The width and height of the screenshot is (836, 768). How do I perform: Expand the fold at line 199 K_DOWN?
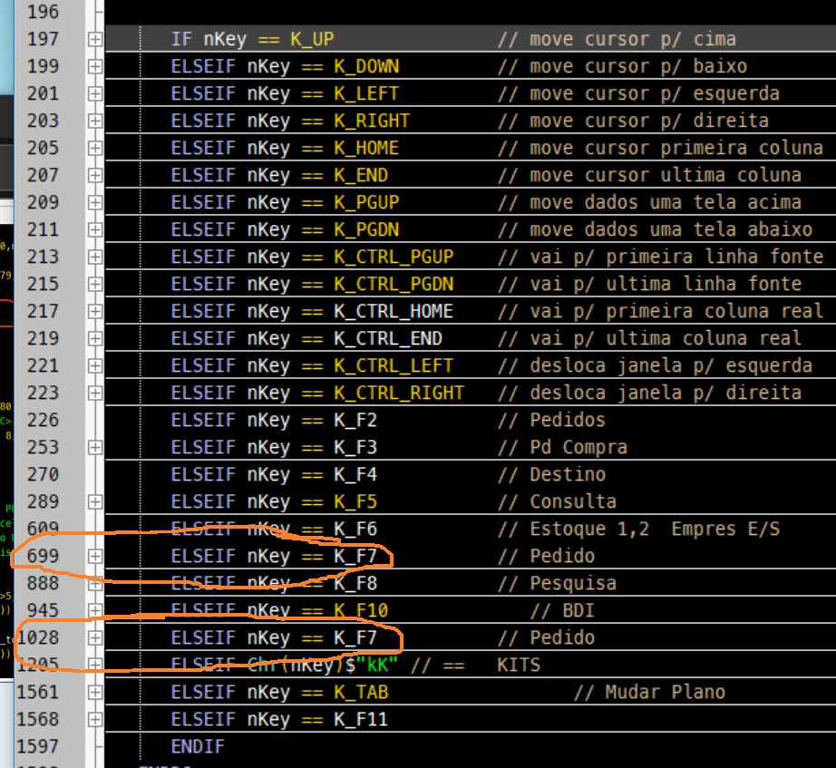pyautogui.click(x=94, y=66)
